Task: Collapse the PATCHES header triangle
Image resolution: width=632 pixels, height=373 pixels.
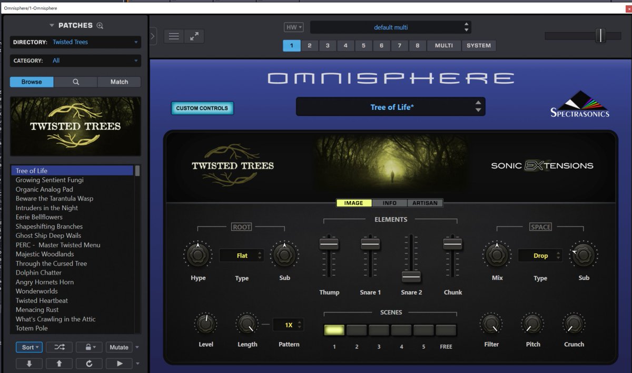Action: [x=52, y=25]
